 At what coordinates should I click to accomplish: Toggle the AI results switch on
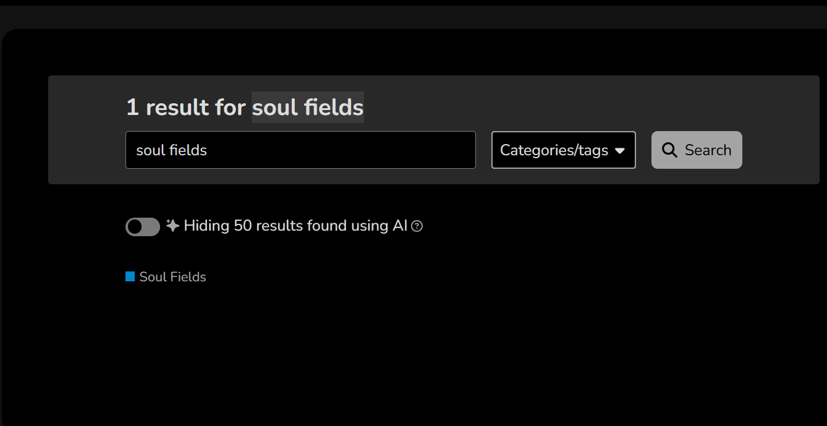pos(143,227)
